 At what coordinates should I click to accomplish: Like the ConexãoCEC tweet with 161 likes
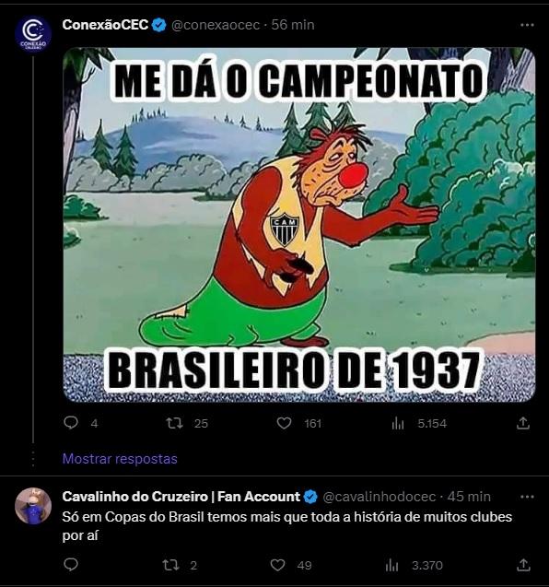[284, 423]
